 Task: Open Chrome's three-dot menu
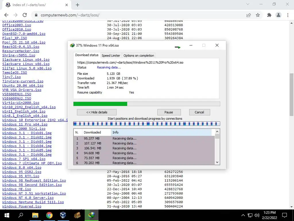tap(288, 15)
